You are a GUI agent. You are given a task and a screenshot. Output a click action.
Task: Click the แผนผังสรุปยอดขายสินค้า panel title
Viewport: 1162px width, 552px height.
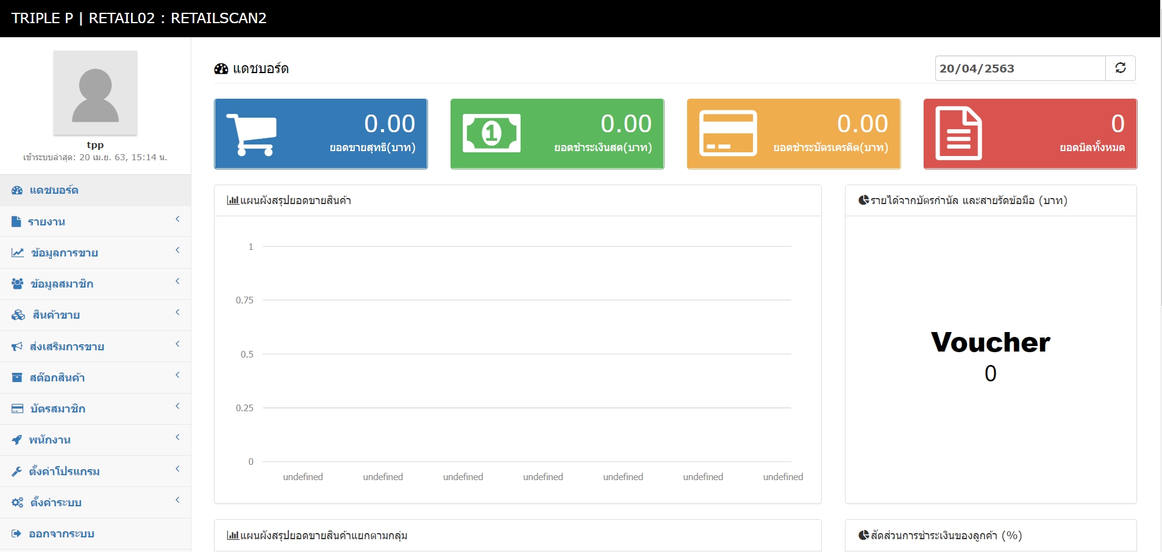[296, 200]
